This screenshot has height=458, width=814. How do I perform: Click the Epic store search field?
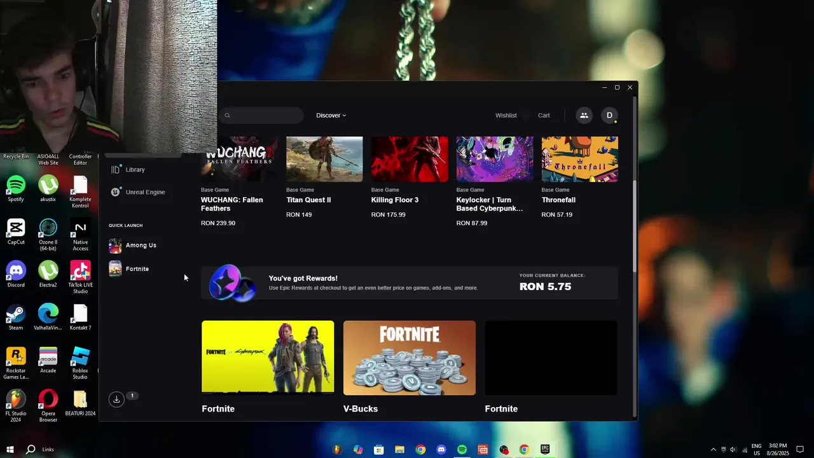pyautogui.click(x=261, y=115)
